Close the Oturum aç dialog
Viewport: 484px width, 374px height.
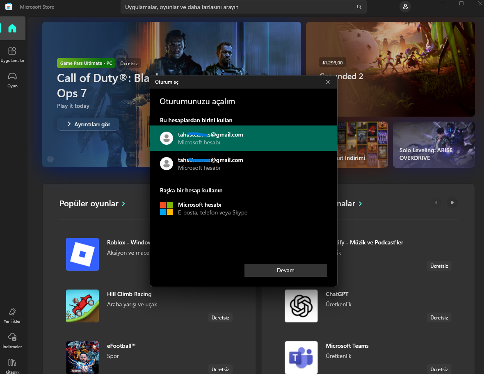[x=327, y=82]
